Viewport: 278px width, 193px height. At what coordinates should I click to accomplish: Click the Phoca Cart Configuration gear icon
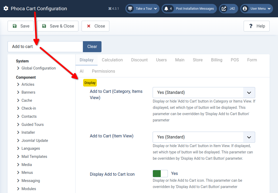(x=6, y=8)
